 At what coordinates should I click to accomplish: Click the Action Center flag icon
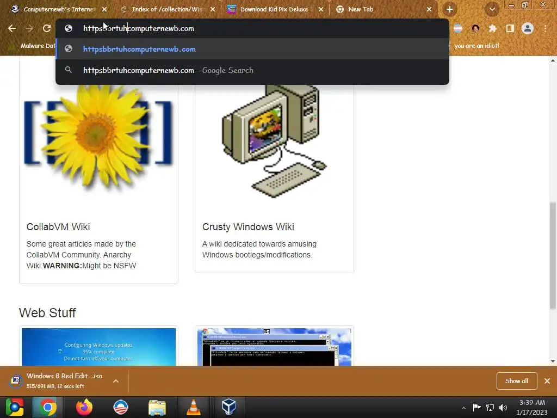click(476, 407)
